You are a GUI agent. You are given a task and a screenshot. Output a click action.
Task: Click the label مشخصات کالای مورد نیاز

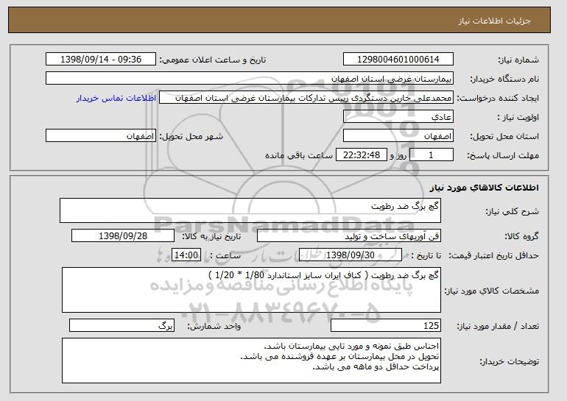click(491, 291)
